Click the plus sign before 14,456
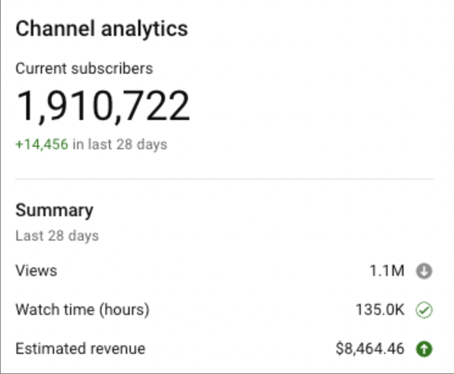 coord(19,144)
